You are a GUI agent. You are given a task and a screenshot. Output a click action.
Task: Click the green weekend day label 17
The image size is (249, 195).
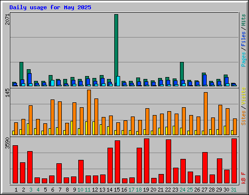pyautogui.click(x=131, y=190)
